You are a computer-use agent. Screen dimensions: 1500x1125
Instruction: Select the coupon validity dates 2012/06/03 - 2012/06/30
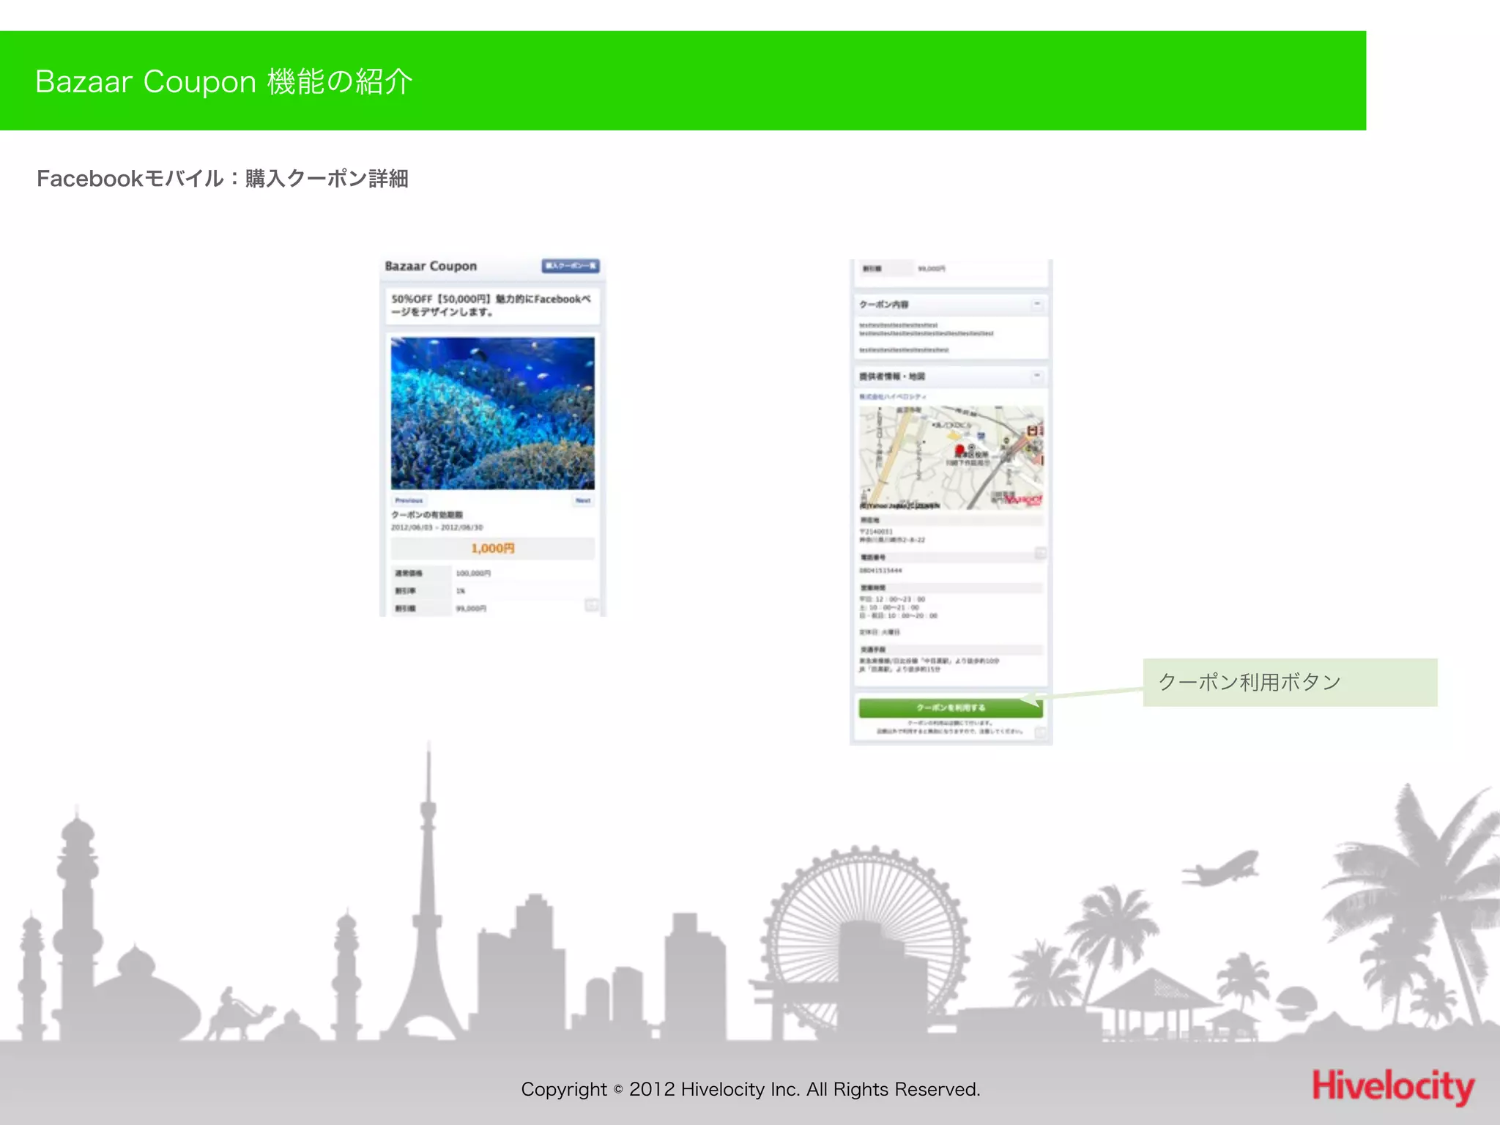[x=437, y=527]
